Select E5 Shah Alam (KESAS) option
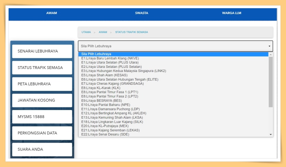The height and width of the screenshot is (167, 286). click(x=173, y=75)
